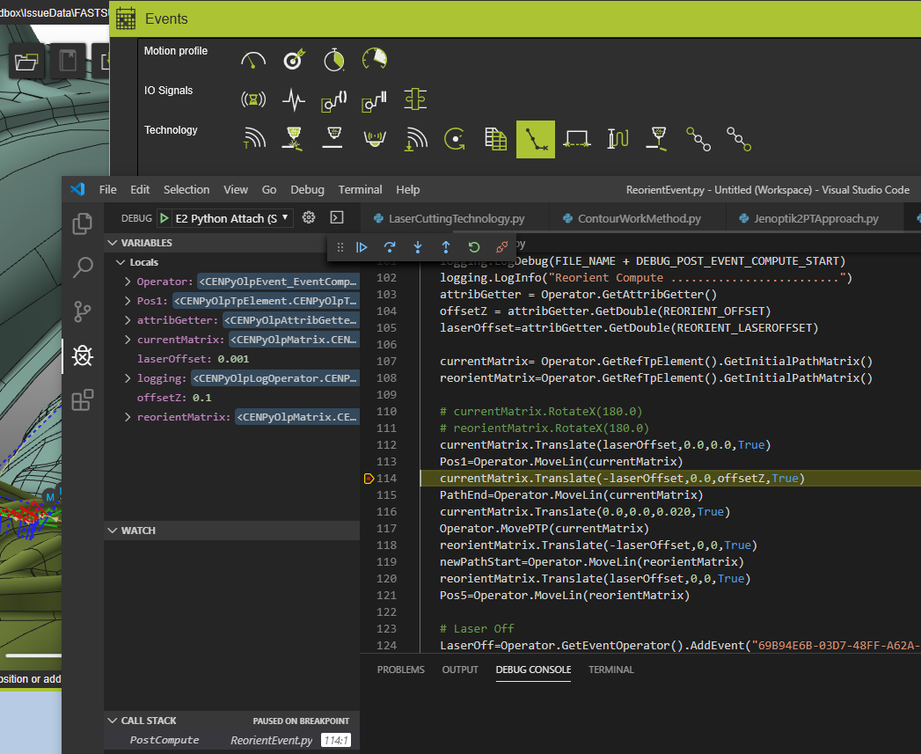Image resolution: width=921 pixels, height=754 pixels.
Task: Switch to the Jenoptik2PTApproach.py tab
Action: pyautogui.click(x=815, y=217)
